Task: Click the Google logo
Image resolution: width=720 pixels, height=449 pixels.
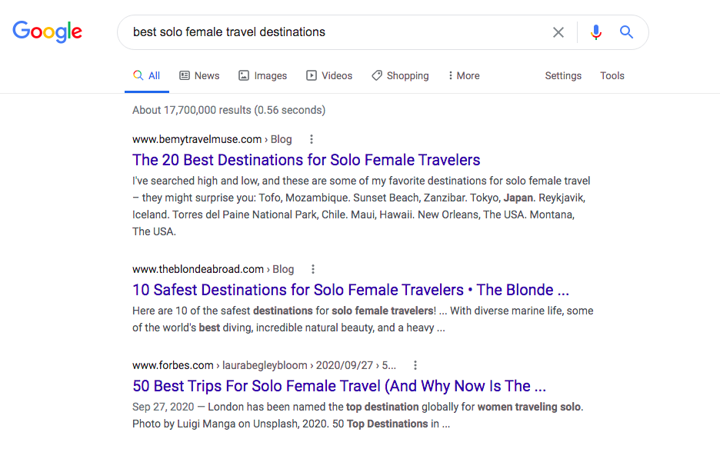Action: point(47,32)
